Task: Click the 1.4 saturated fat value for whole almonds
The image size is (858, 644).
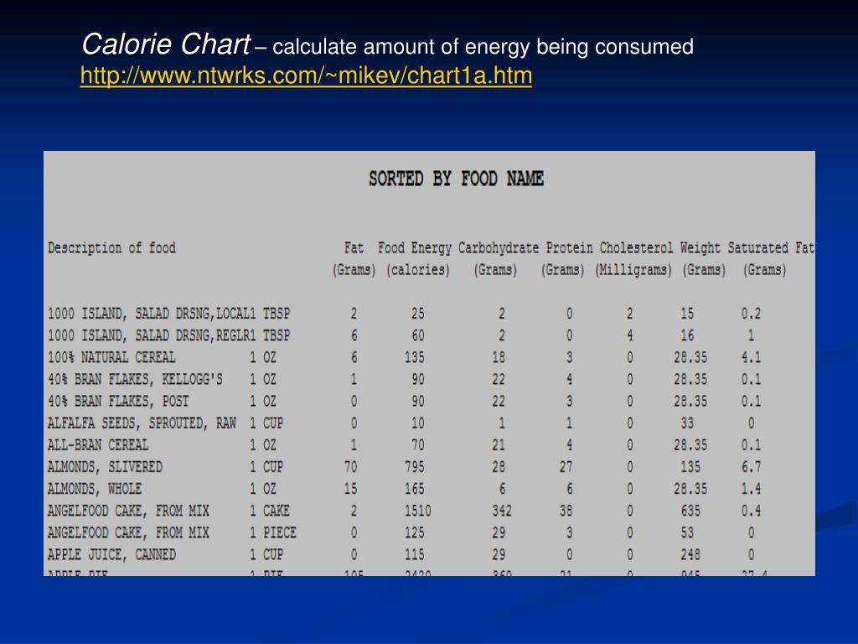Action: (x=751, y=489)
